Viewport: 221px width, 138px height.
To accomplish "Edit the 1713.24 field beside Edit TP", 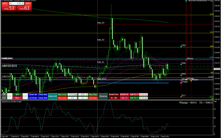I will point(143,98).
